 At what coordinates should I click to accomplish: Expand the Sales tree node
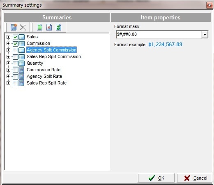pyautogui.click(x=8, y=37)
